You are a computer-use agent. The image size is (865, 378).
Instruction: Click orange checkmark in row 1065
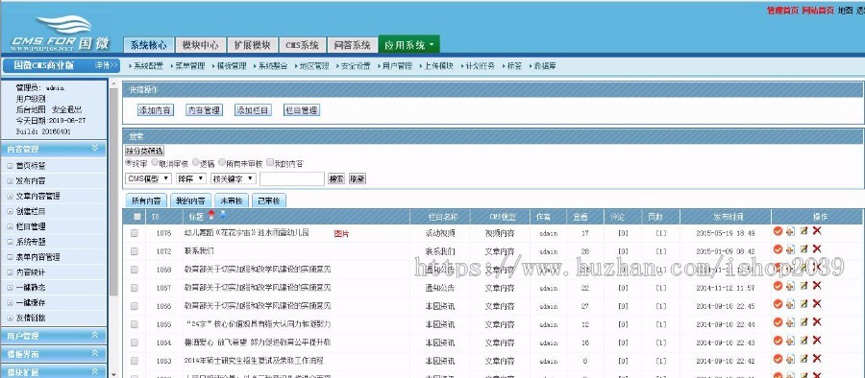(x=778, y=321)
